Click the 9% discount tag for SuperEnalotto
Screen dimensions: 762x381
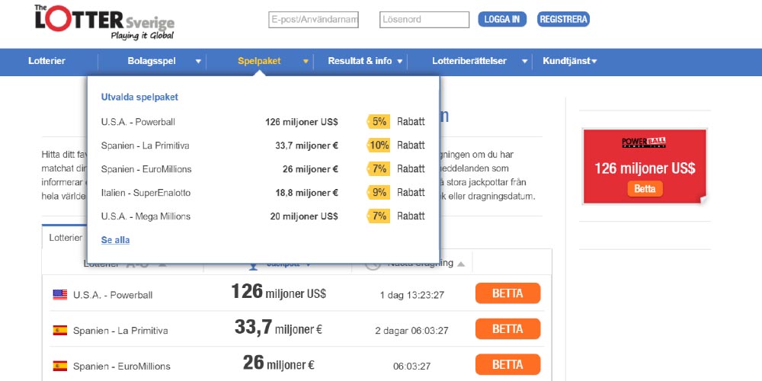(379, 193)
